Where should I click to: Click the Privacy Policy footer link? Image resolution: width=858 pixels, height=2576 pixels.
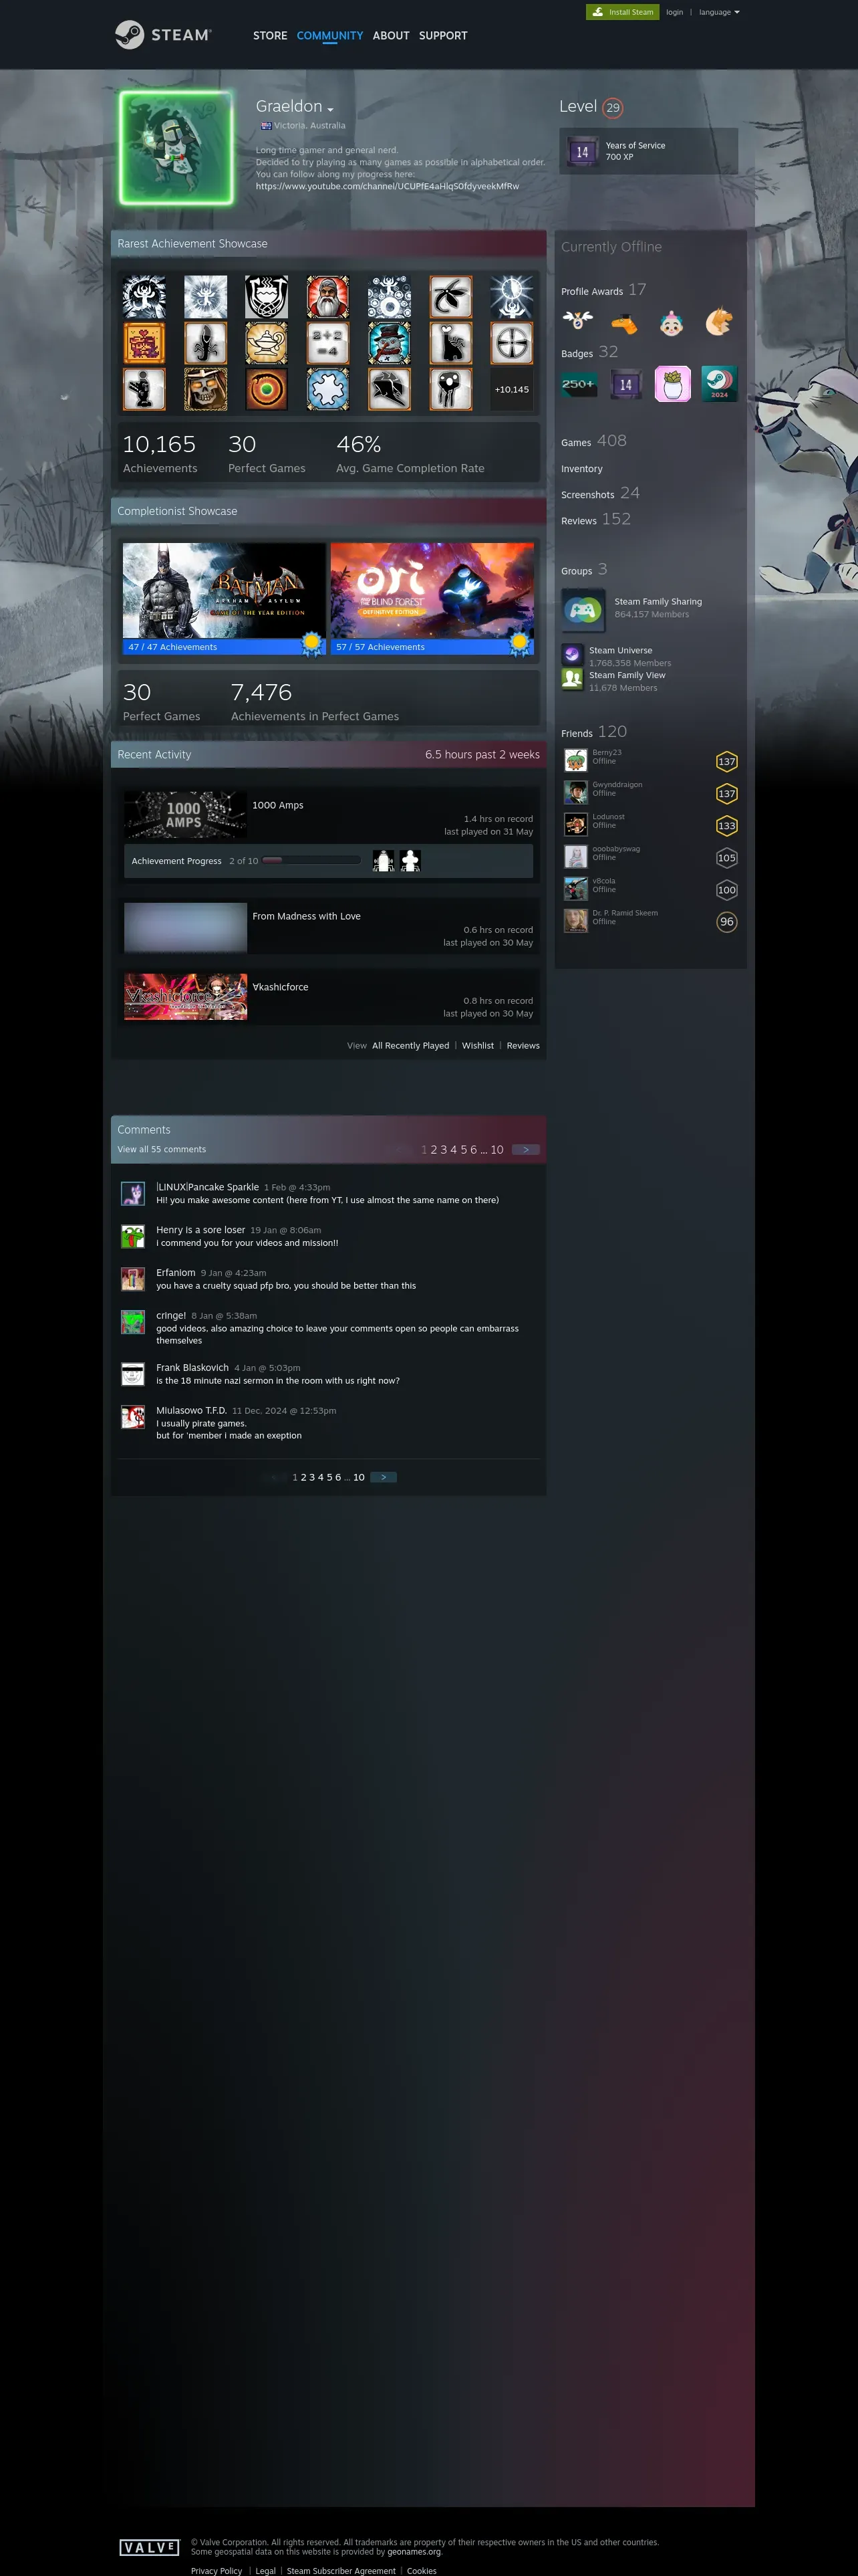(x=217, y=2571)
